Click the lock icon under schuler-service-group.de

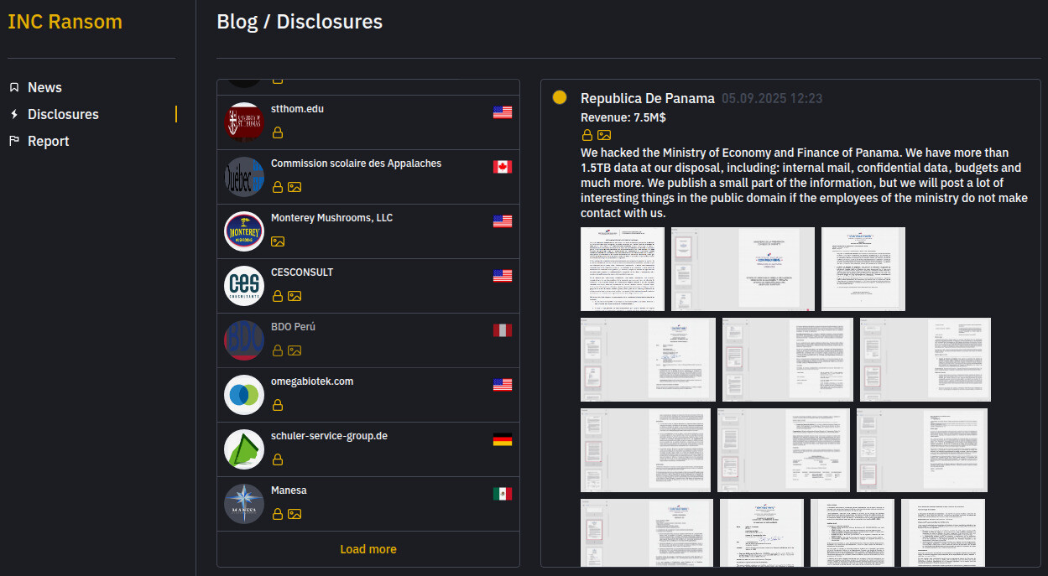pyautogui.click(x=277, y=459)
